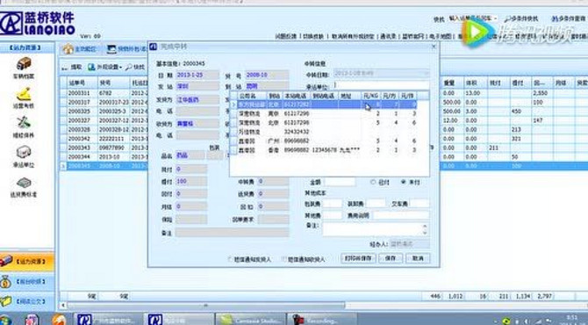This screenshot has height=325, width=588.
Task: Select the highlighted carrier row with phone 61217292
Action: coord(326,105)
